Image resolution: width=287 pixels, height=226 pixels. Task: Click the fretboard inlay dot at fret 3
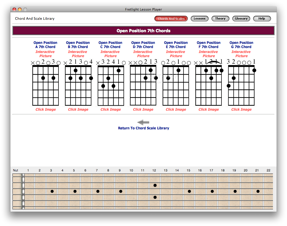pos(52,191)
